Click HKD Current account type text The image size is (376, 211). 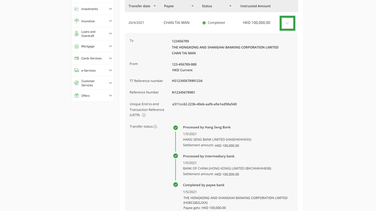182,70
